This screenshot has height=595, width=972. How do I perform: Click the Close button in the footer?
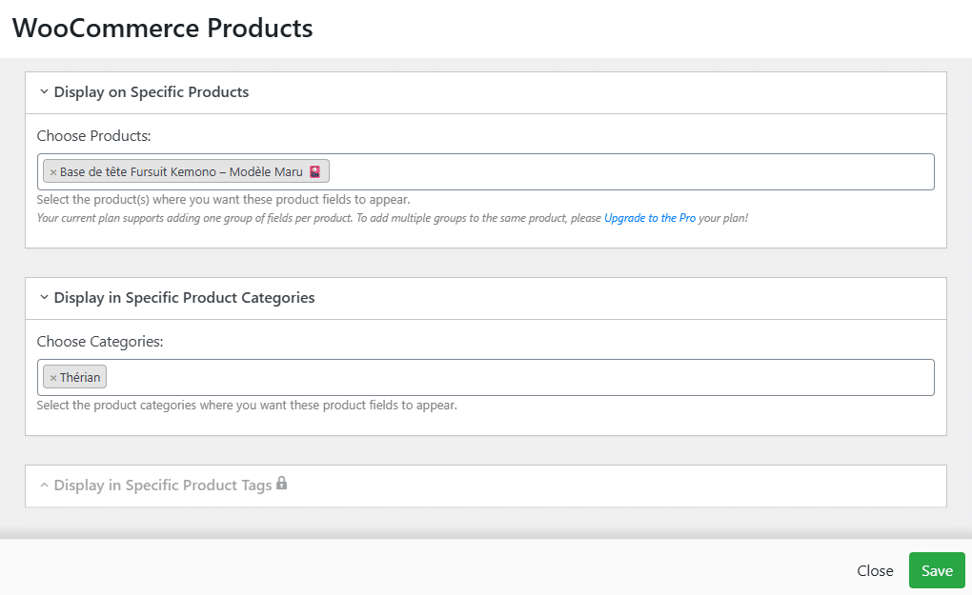pos(875,571)
